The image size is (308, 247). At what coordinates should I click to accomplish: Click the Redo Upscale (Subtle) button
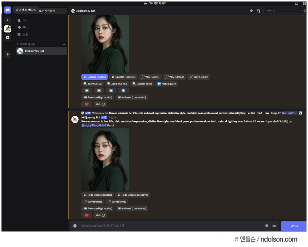click(x=97, y=195)
